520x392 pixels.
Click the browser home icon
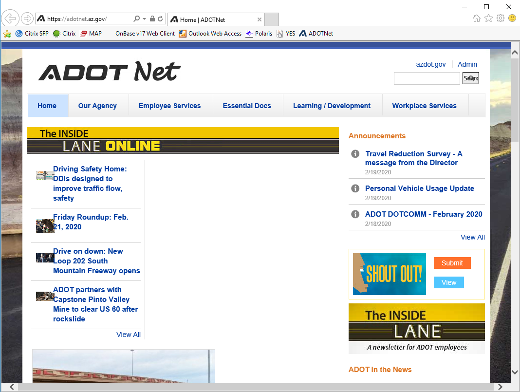click(x=477, y=18)
